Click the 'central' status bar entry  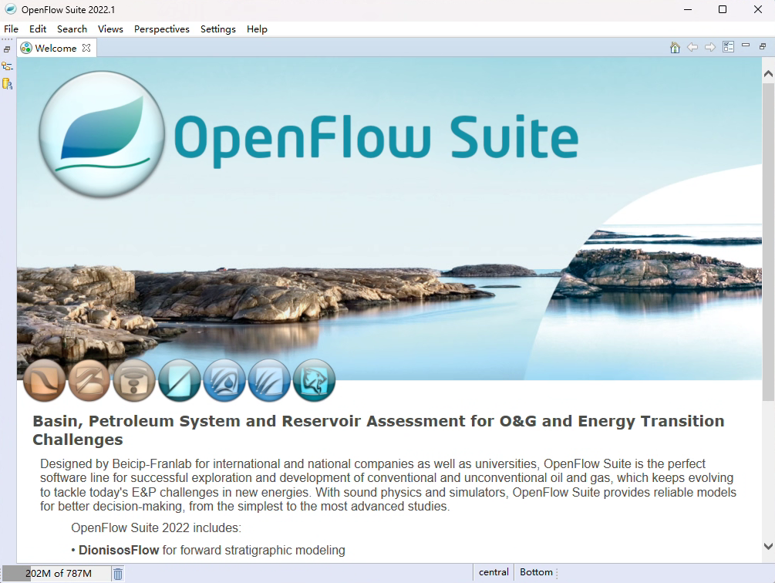click(x=494, y=572)
